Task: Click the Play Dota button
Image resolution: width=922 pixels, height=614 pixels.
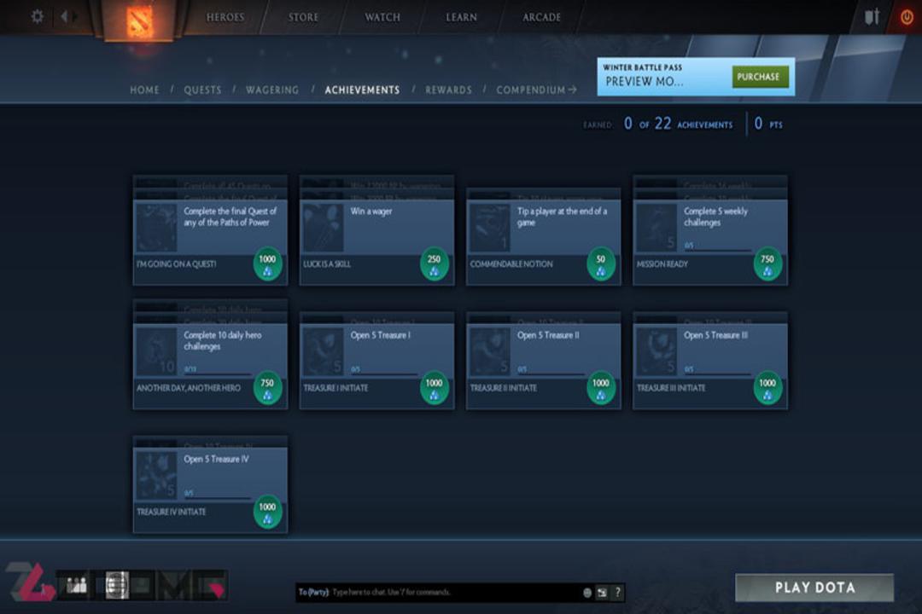Action: coord(814,588)
